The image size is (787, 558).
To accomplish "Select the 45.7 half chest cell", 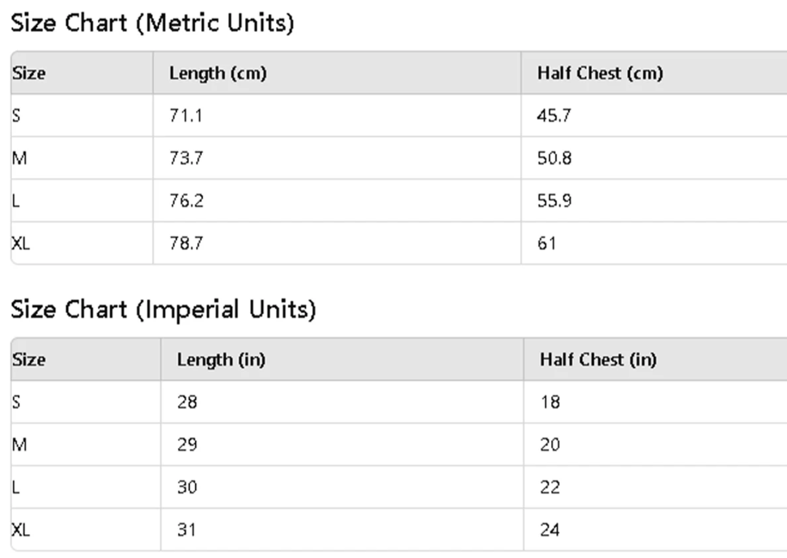I will (x=553, y=116).
